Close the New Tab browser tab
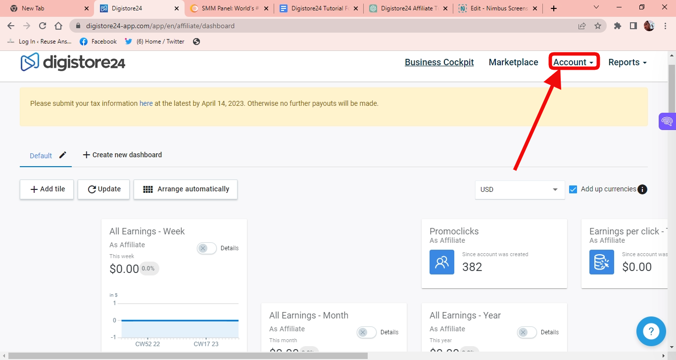676x360 pixels. (x=86, y=8)
